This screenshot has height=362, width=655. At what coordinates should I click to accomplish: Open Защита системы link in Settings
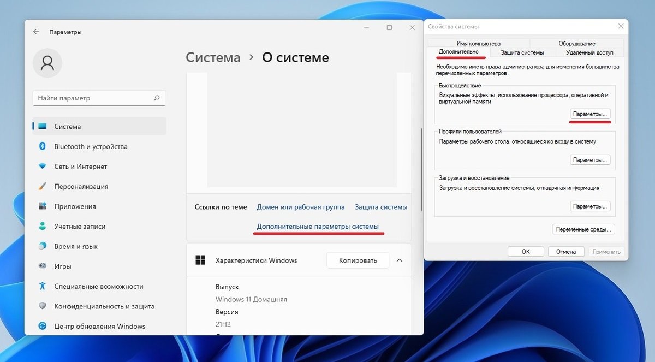[381, 207]
